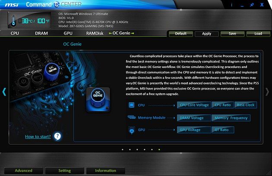Open the How to start? link
The image size is (272, 176).
point(38,136)
